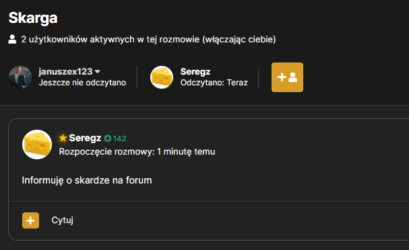This screenshot has width=409, height=250.
Task: Click the conversation start time text
Action: click(137, 152)
